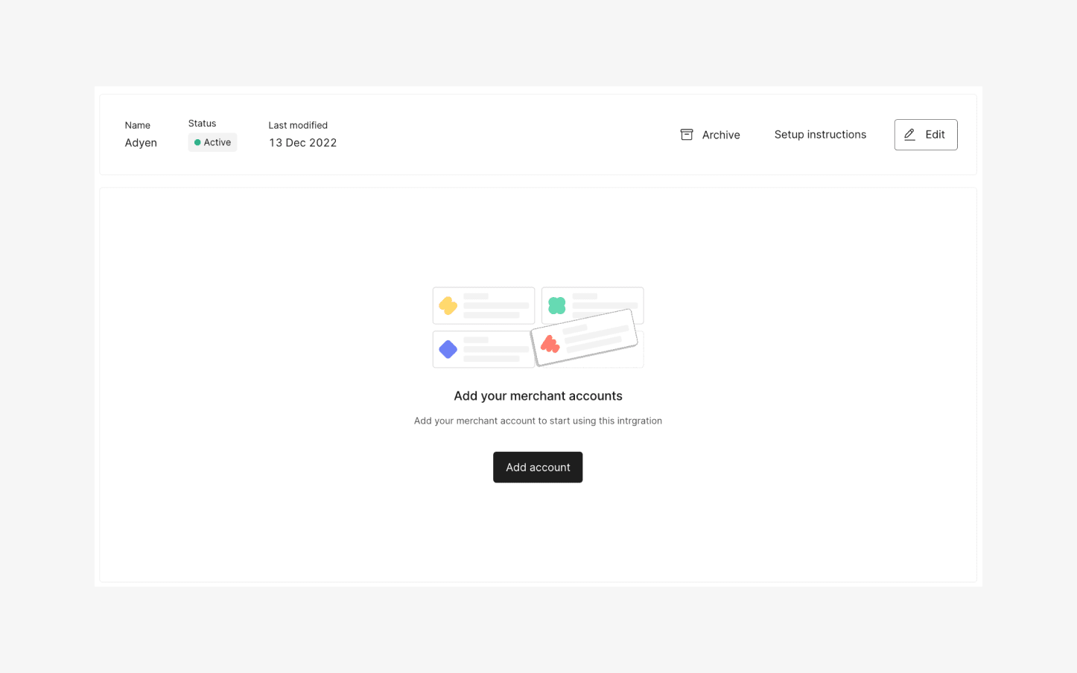The height and width of the screenshot is (673, 1077).
Task: Click the Add account button
Action: point(538,468)
